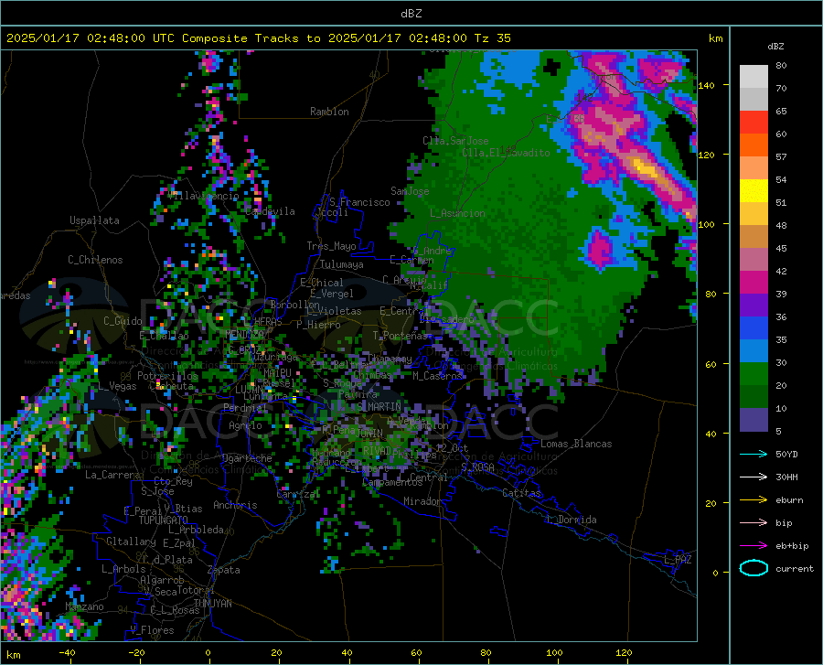Select the magenta 39-42 dBZ legend swatch
Viewport: 823px width, 665px height.
click(x=754, y=283)
